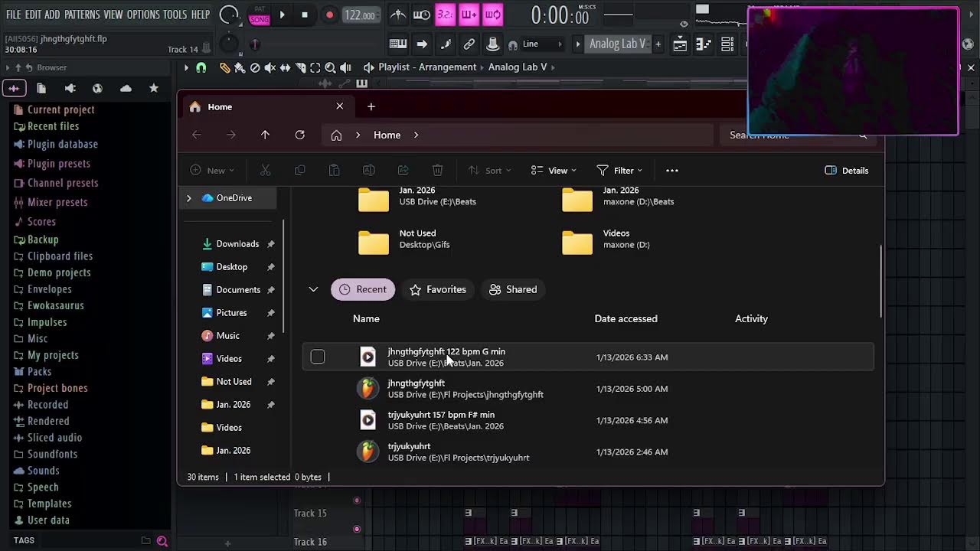
Task: Toggle playlist magnet snap icon
Action: [201, 67]
